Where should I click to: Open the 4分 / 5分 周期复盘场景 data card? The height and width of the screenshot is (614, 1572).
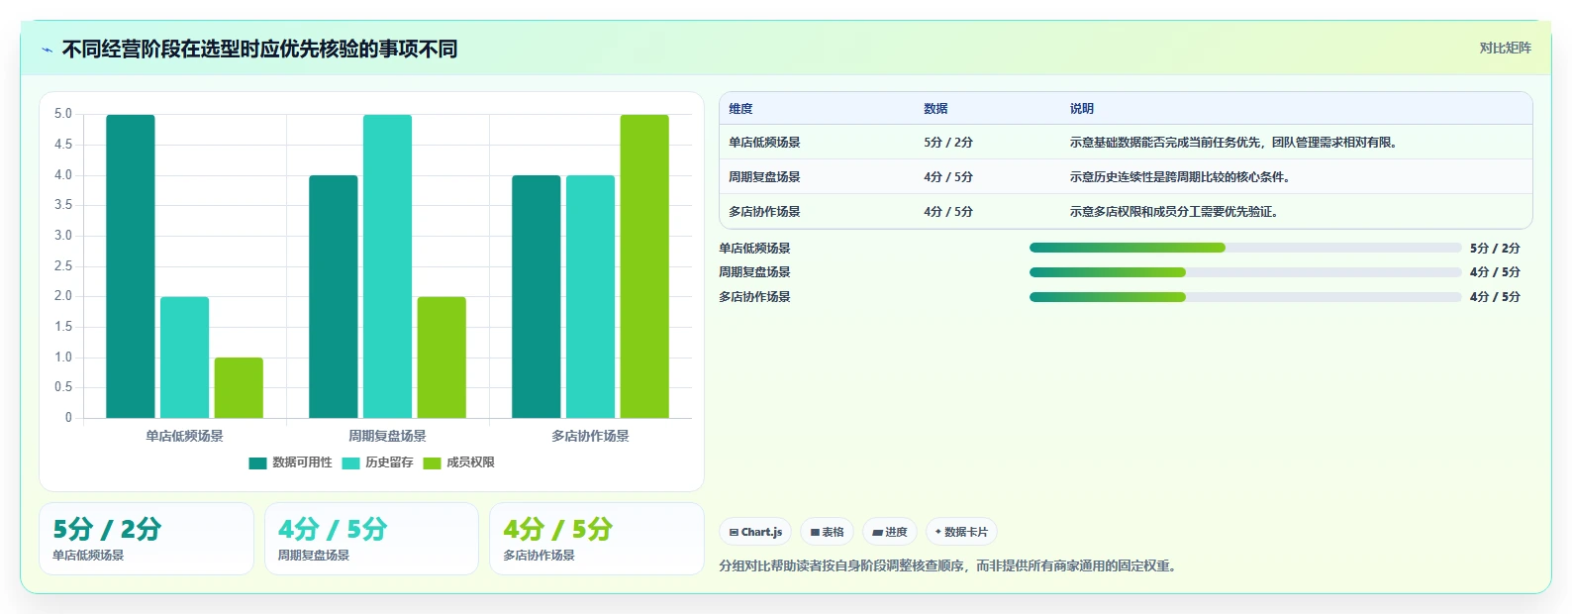pyautogui.click(x=371, y=539)
